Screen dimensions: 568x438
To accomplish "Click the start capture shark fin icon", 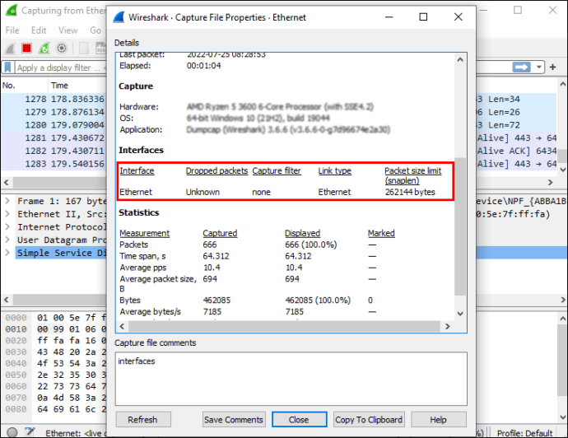I will (x=10, y=49).
